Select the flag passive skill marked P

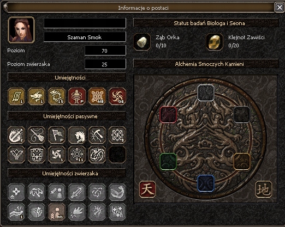57,135
